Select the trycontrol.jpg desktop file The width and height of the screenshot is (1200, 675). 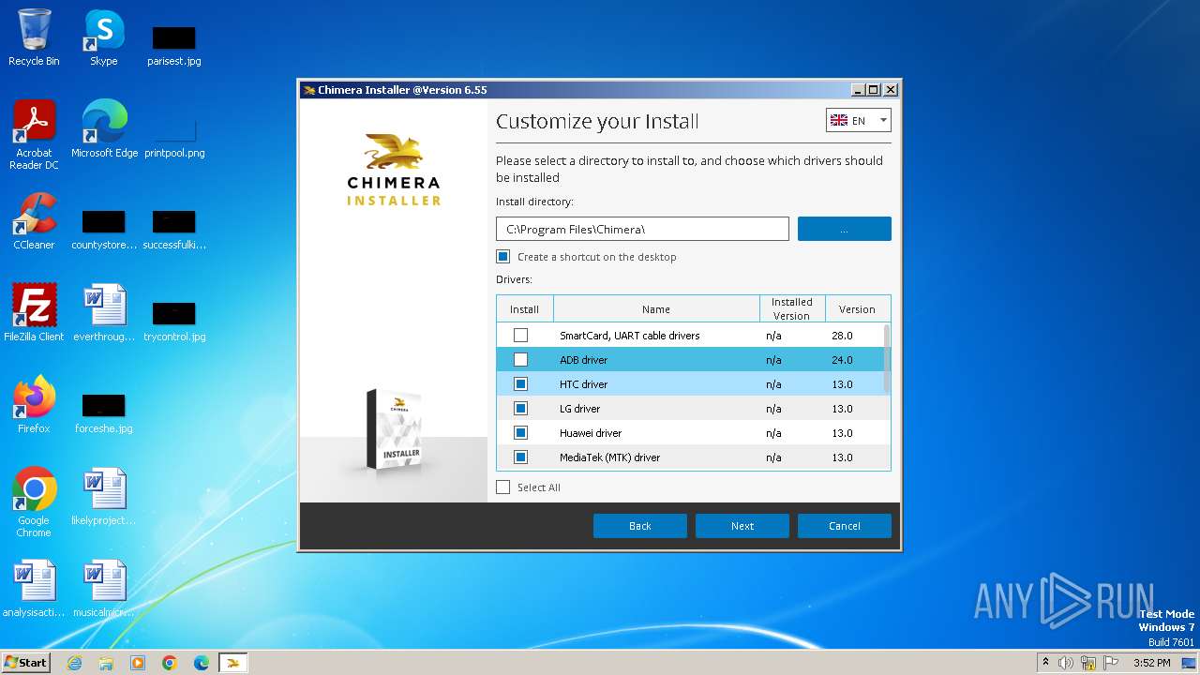[174, 321]
